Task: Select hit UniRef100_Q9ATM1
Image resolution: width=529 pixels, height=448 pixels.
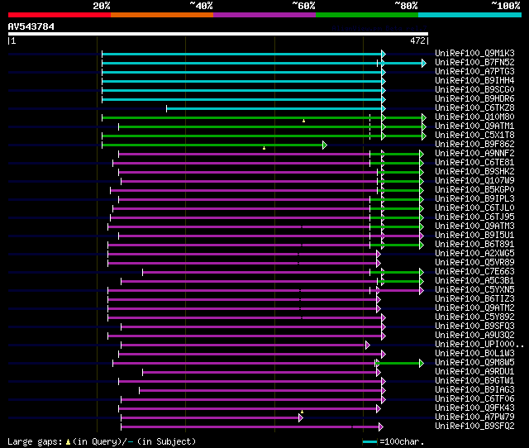Action: [x=474, y=126]
